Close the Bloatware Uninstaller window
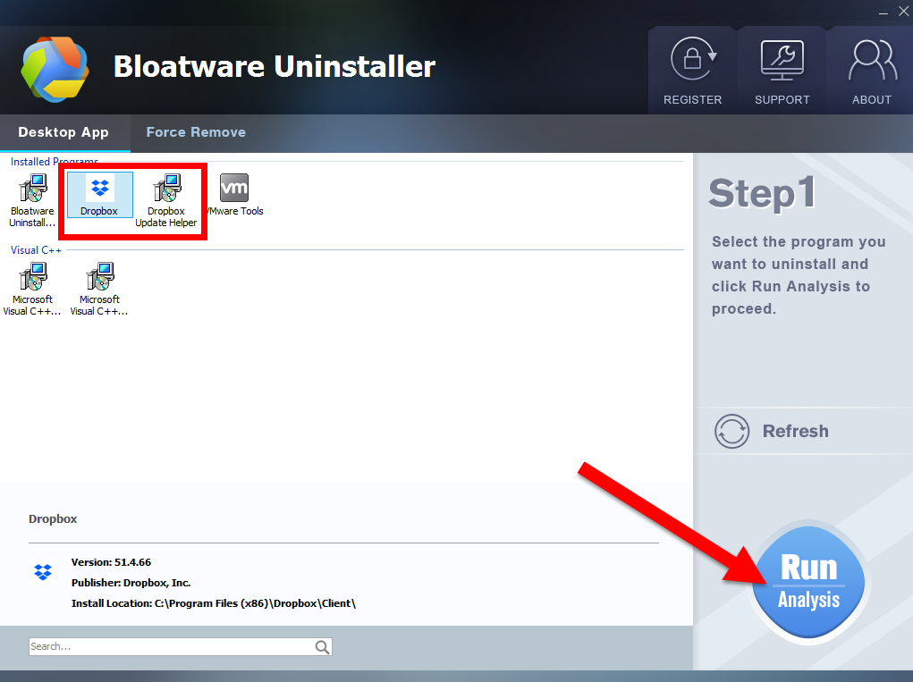The width and height of the screenshot is (913, 682). 904,12
